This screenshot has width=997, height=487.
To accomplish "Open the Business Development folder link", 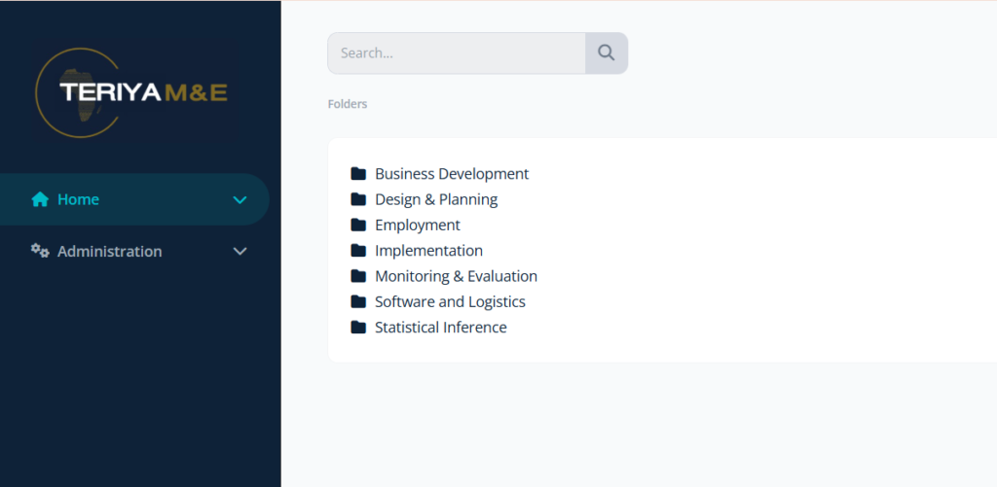I will click(452, 173).
